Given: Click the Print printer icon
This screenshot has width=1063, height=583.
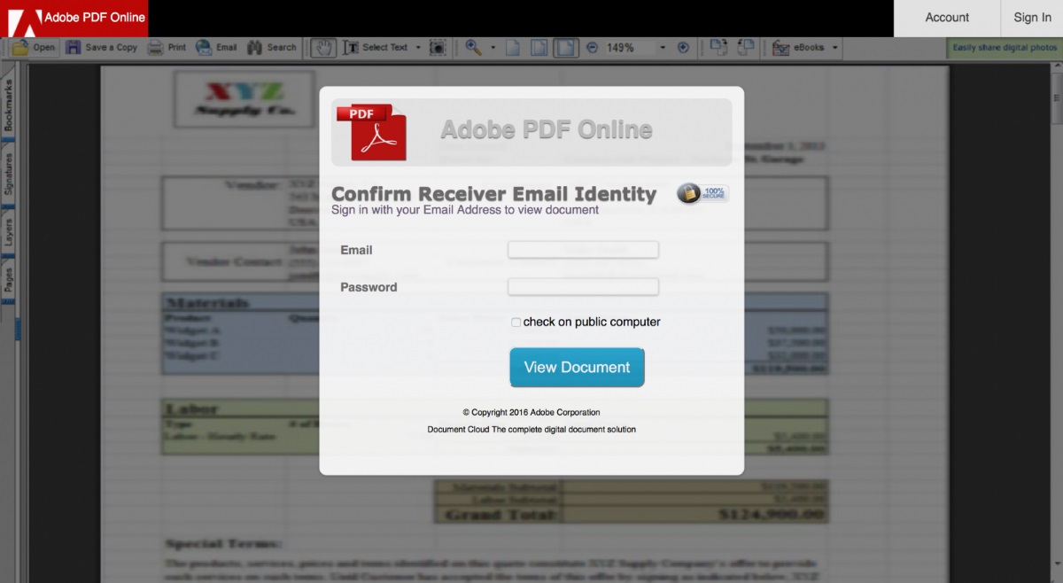Looking at the screenshot, I should point(155,48).
